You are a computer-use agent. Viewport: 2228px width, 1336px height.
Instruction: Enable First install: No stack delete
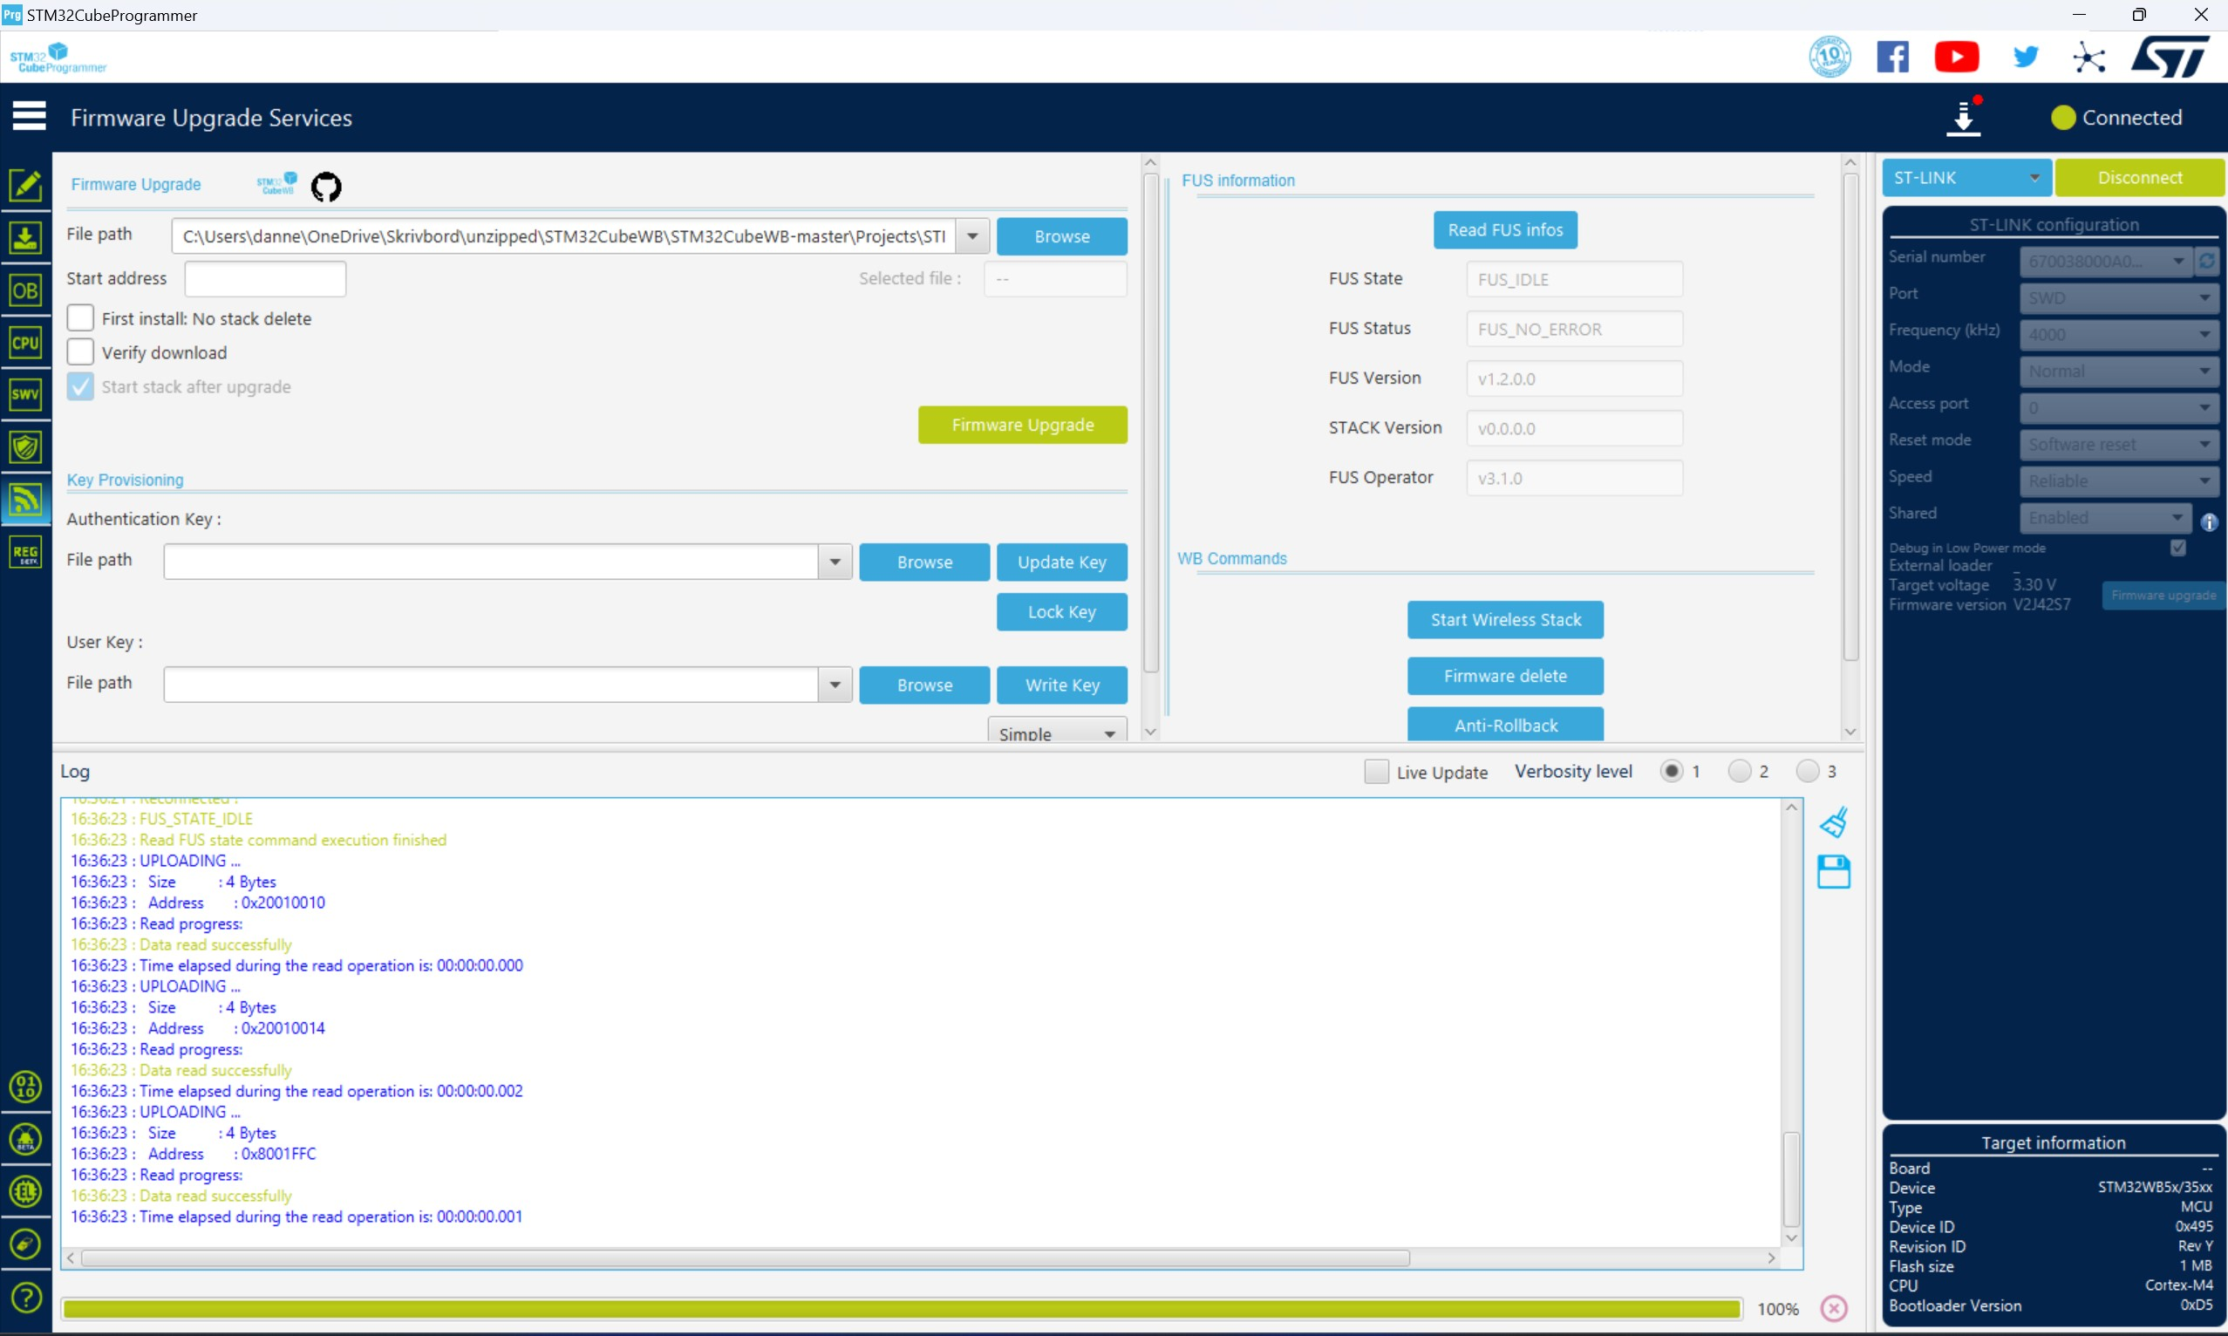(x=80, y=317)
